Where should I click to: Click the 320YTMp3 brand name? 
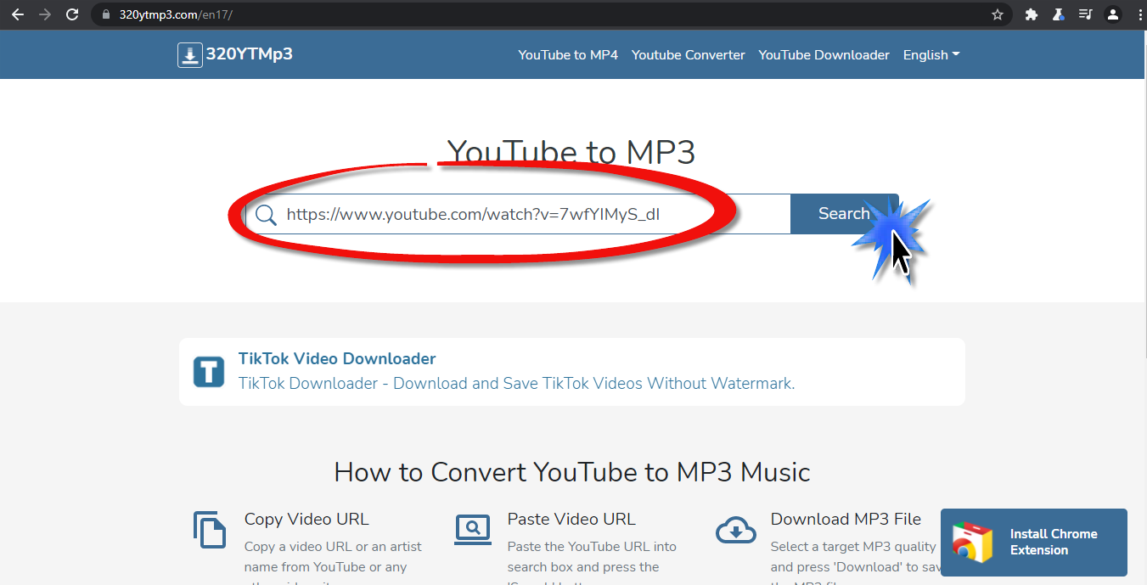click(x=250, y=54)
